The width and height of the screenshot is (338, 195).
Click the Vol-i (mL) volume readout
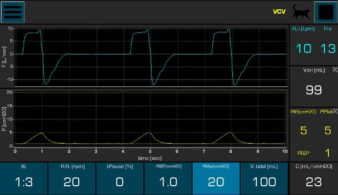[314, 90]
